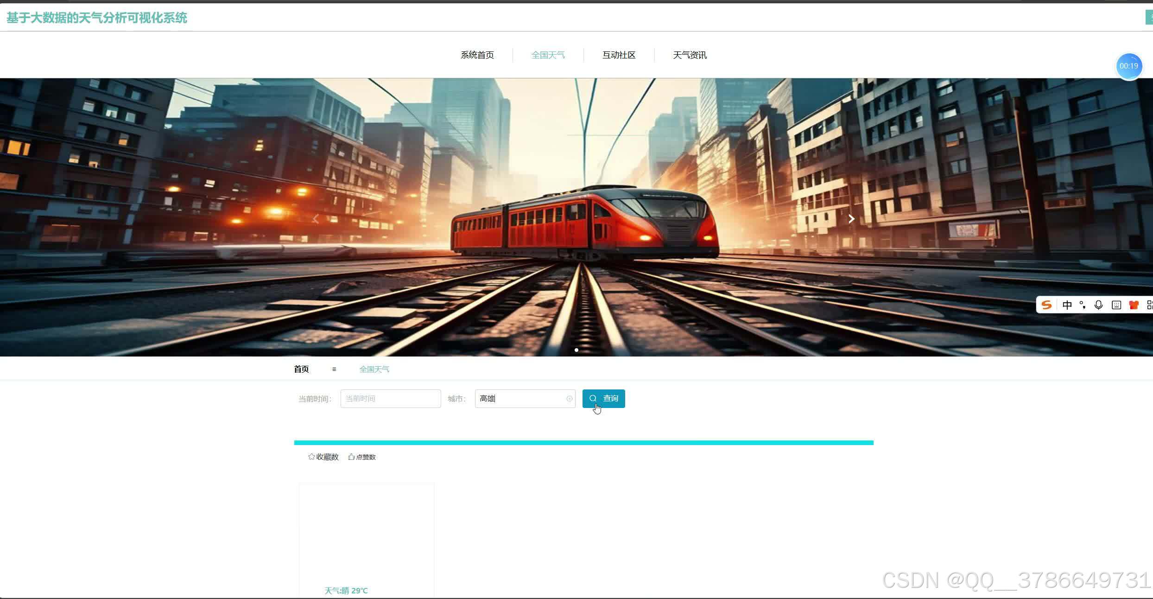Click the thumbs-up 点赞数 sort icon
Viewport: 1153px width, 599px height.
(x=351, y=457)
